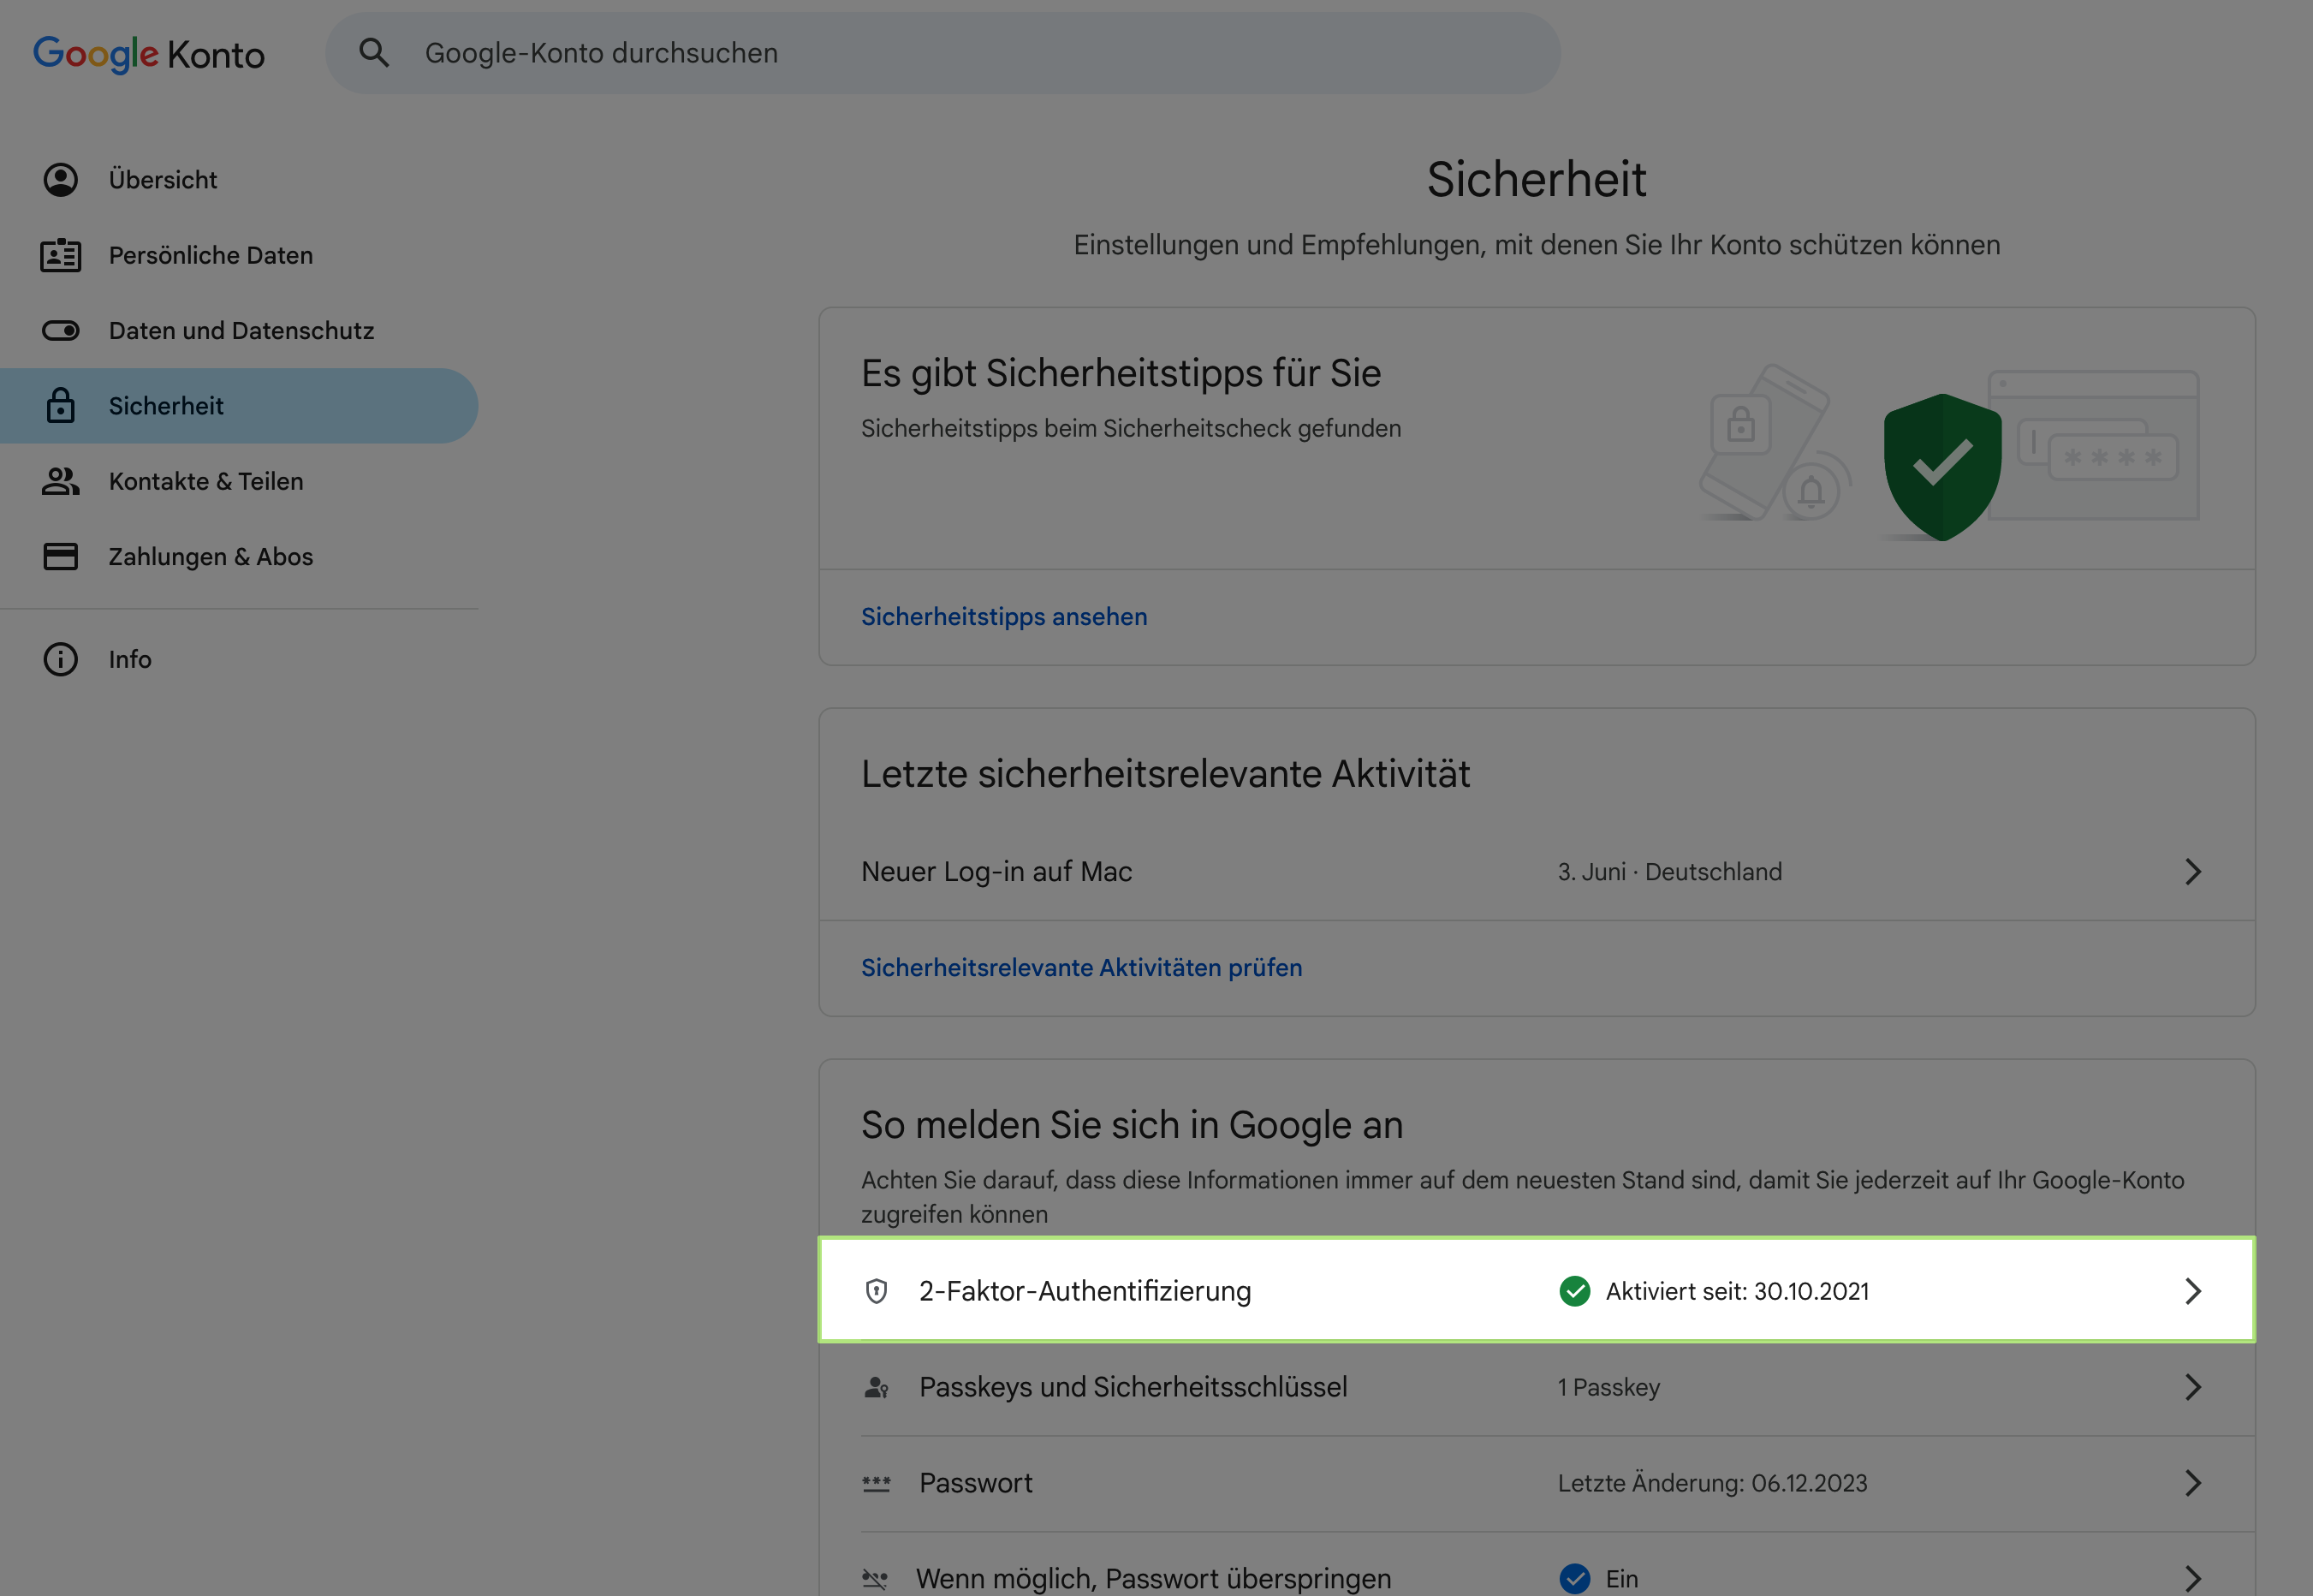Click the green shield checkmark illustration
Viewport: 2313px width, 1596px height.
pyautogui.click(x=1941, y=466)
